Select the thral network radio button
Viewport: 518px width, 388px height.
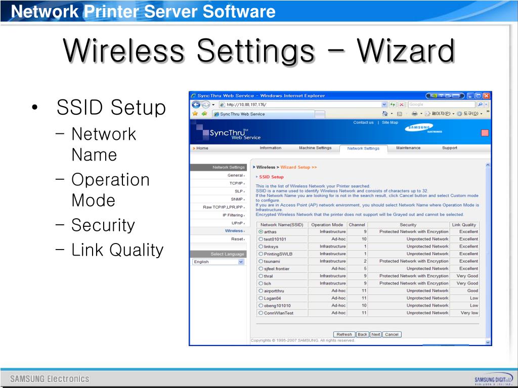click(261, 276)
